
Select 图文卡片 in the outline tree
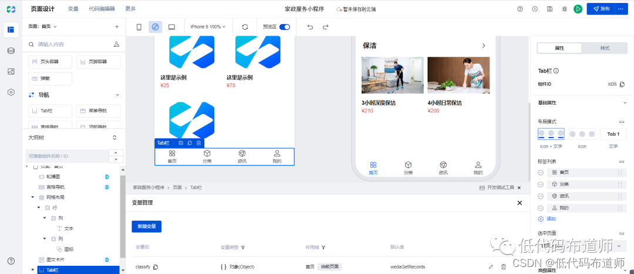click(x=55, y=259)
